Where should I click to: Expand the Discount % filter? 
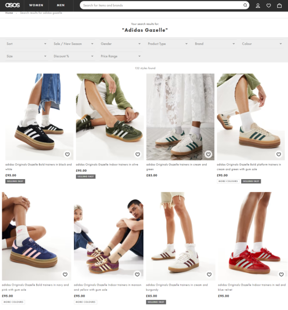[x=74, y=56]
